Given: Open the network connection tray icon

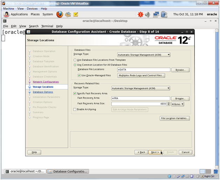Looking at the screenshot, I should click(156, 14).
